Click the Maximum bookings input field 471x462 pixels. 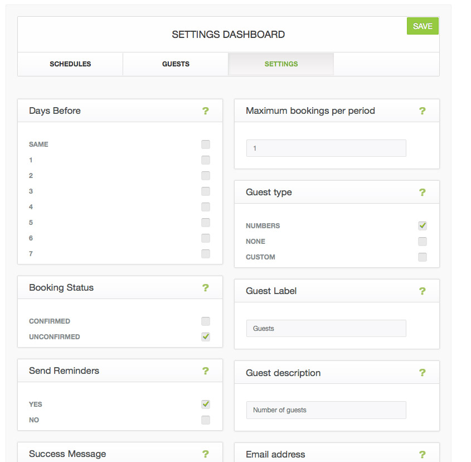(326, 148)
